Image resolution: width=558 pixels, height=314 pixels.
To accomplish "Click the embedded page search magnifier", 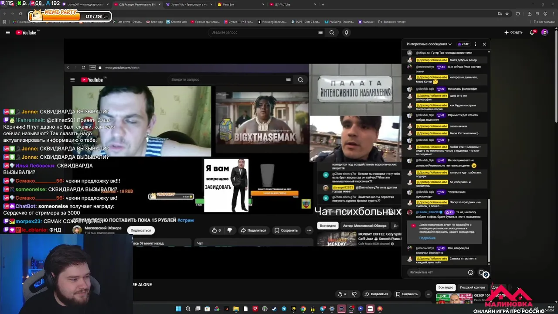I will [300, 79].
